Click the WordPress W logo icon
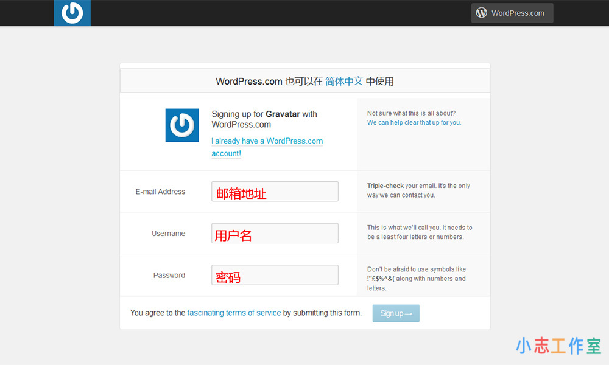This screenshot has height=365, width=609. click(482, 13)
